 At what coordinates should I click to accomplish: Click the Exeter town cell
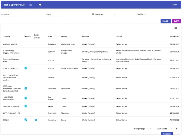(51, 107)
